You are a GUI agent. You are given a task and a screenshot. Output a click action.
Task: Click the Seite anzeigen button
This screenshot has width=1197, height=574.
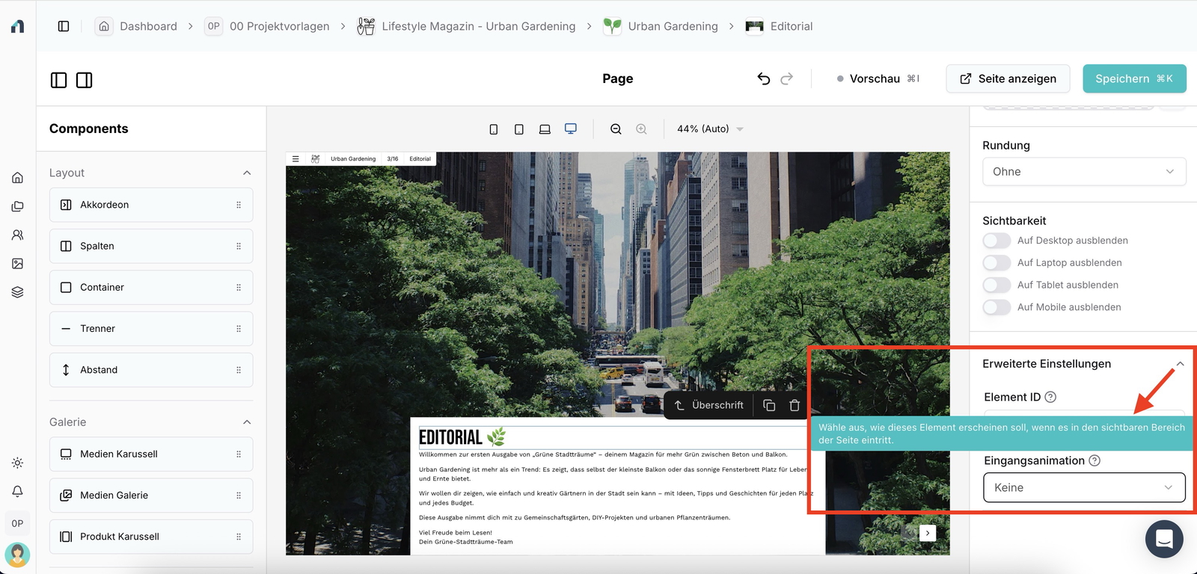1008,78
